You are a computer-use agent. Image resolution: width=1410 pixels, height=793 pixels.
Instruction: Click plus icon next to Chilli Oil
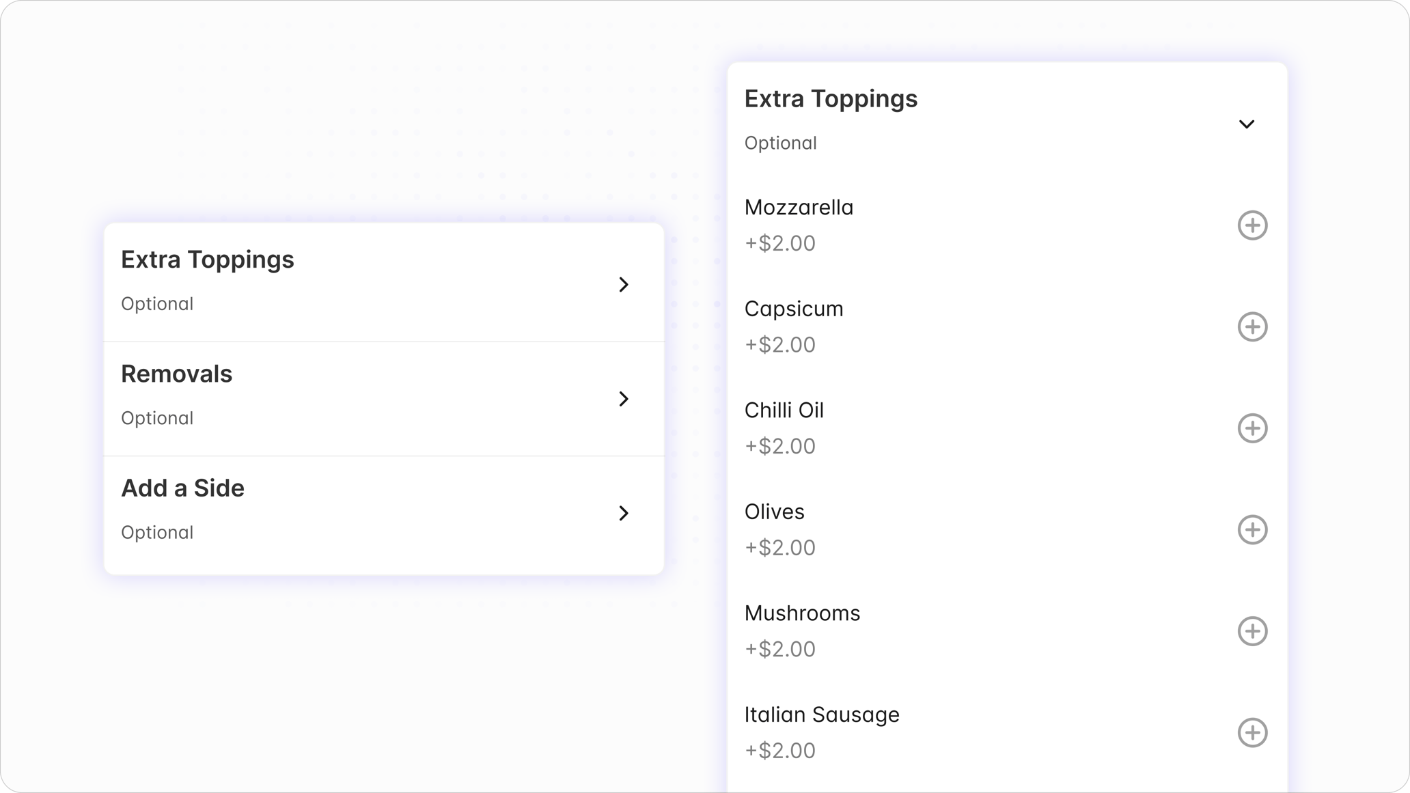1252,428
